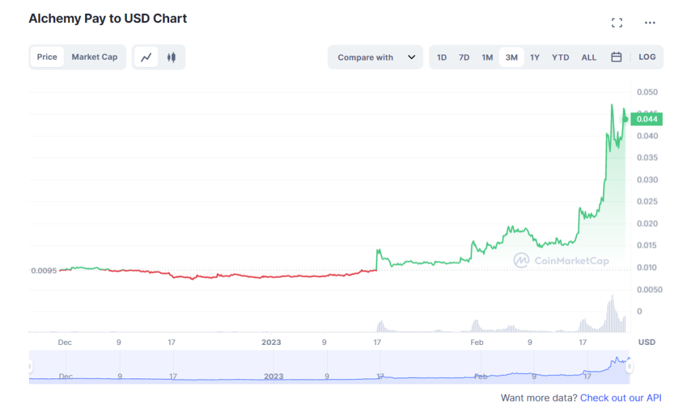Toggle LOG scale on the chart

[x=647, y=57]
